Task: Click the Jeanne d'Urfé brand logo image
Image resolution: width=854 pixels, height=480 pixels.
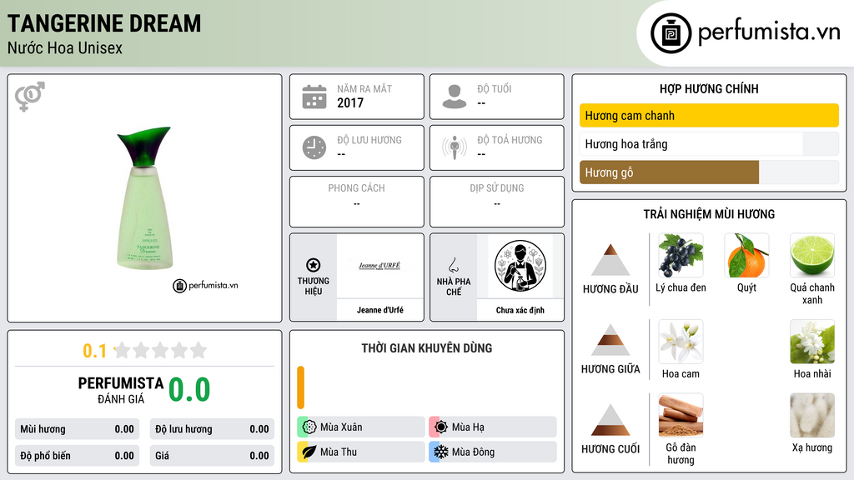Action: (379, 266)
